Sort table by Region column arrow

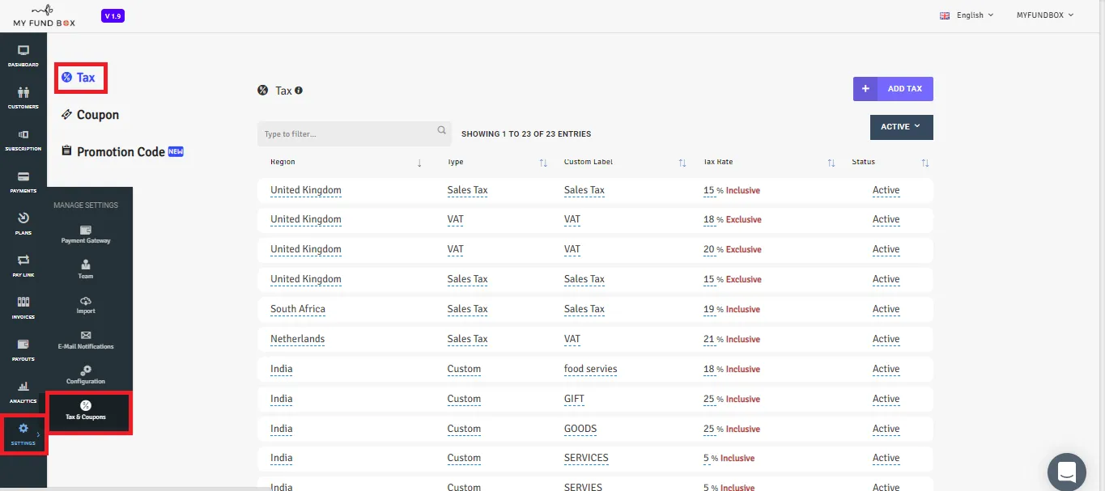pyautogui.click(x=419, y=163)
